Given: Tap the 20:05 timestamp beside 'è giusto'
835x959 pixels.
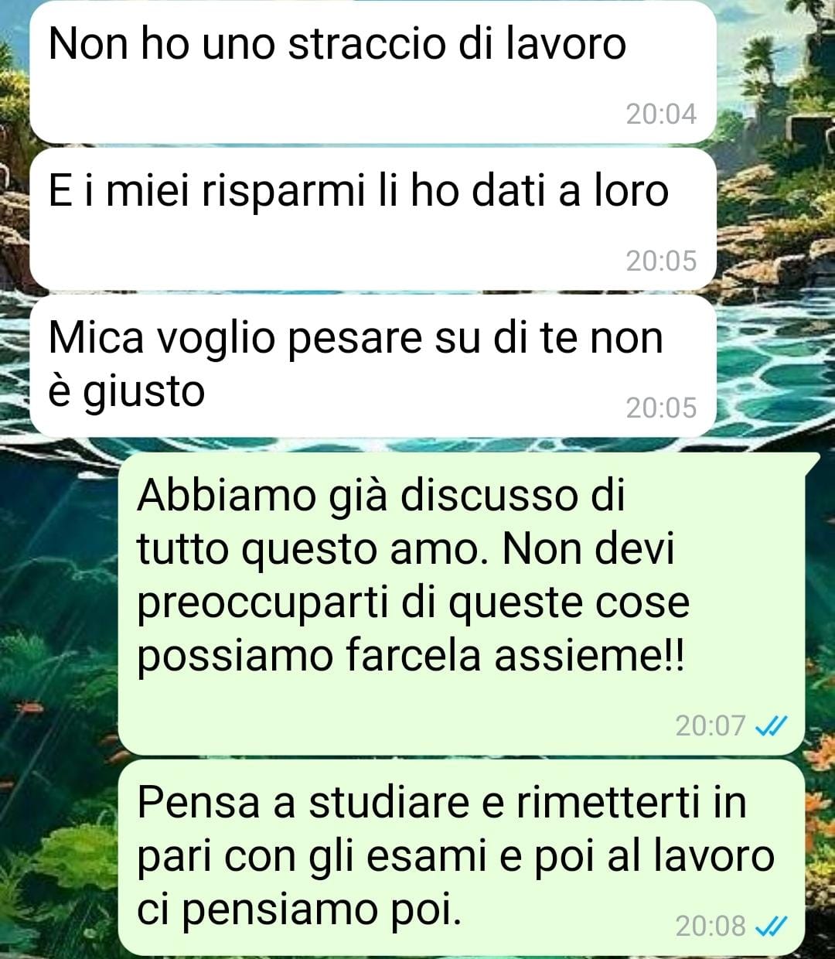Looking at the screenshot, I should click(661, 408).
